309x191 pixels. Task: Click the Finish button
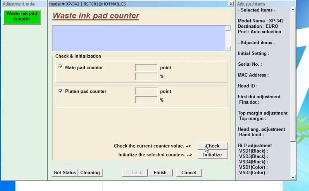coord(160,172)
